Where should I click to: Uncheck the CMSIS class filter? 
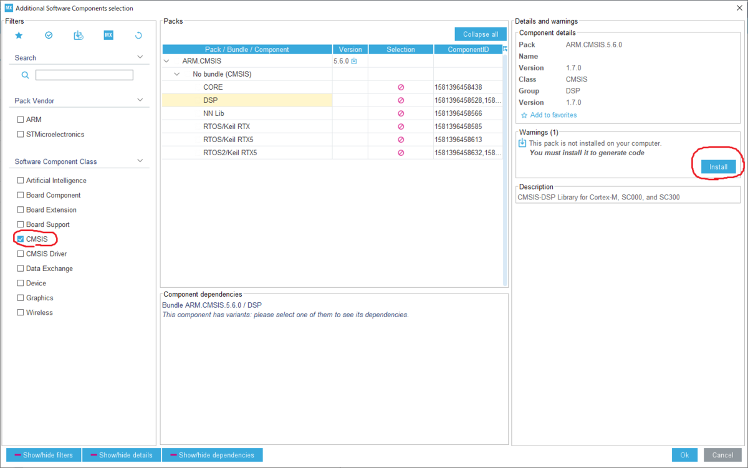[21, 239]
